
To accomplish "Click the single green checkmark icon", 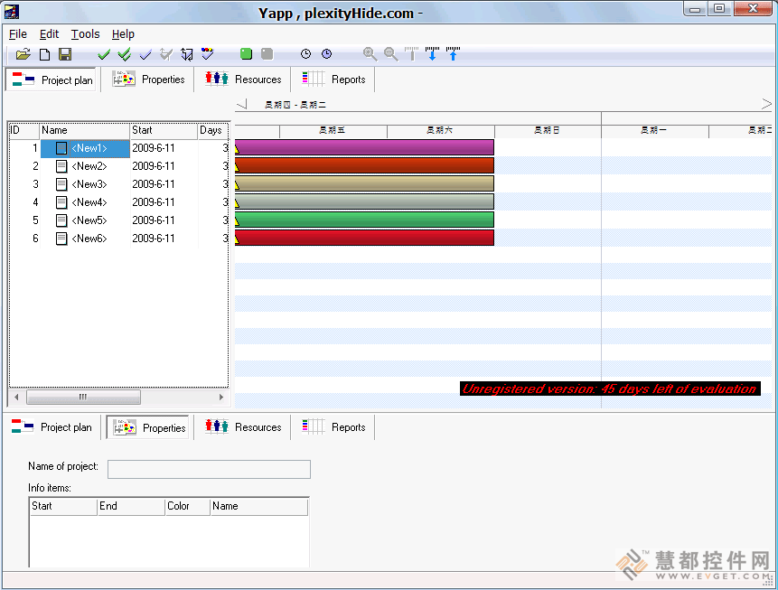I will point(104,54).
